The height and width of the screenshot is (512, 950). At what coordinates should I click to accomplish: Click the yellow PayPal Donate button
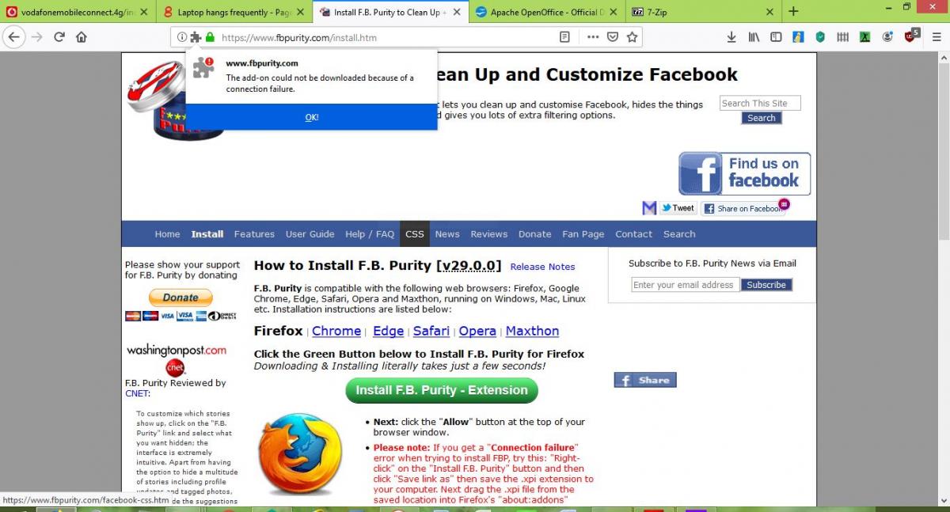coord(180,298)
